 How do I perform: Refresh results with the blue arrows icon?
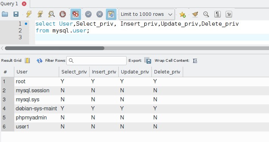point(40,61)
